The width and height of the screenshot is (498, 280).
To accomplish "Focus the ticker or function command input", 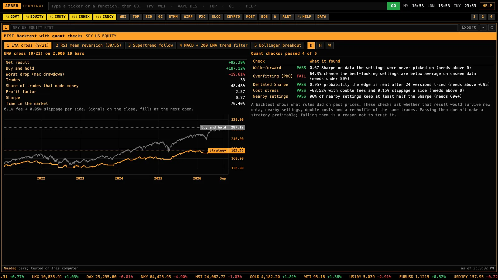I will 218,6.
